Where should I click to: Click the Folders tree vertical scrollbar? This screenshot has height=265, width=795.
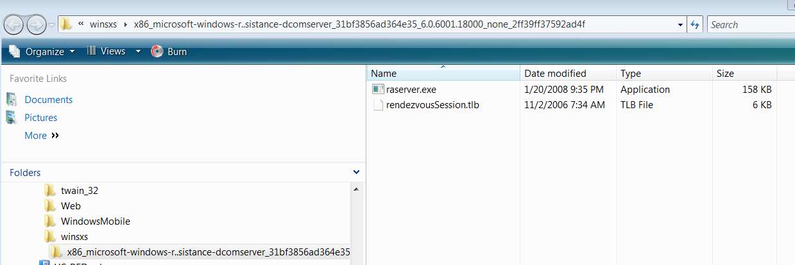pos(358,224)
